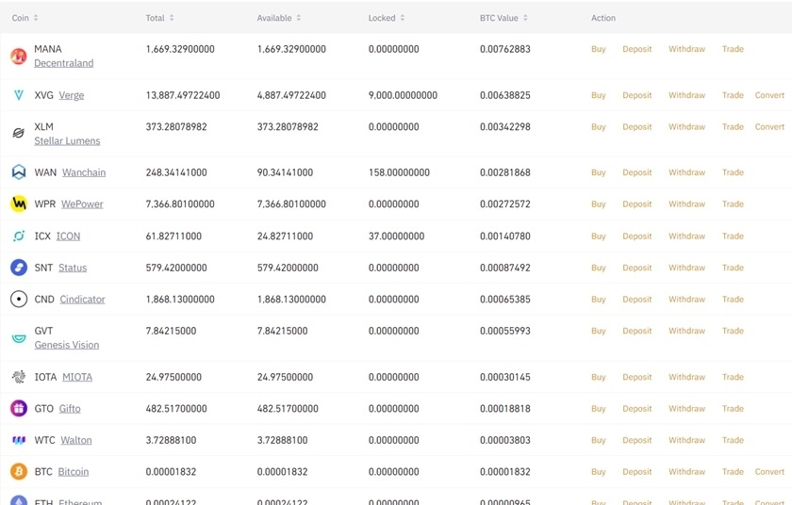Select XVG locked amount 9,000.00000000
This screenshot has width=792, height=505.
click(x=403, y=95)
